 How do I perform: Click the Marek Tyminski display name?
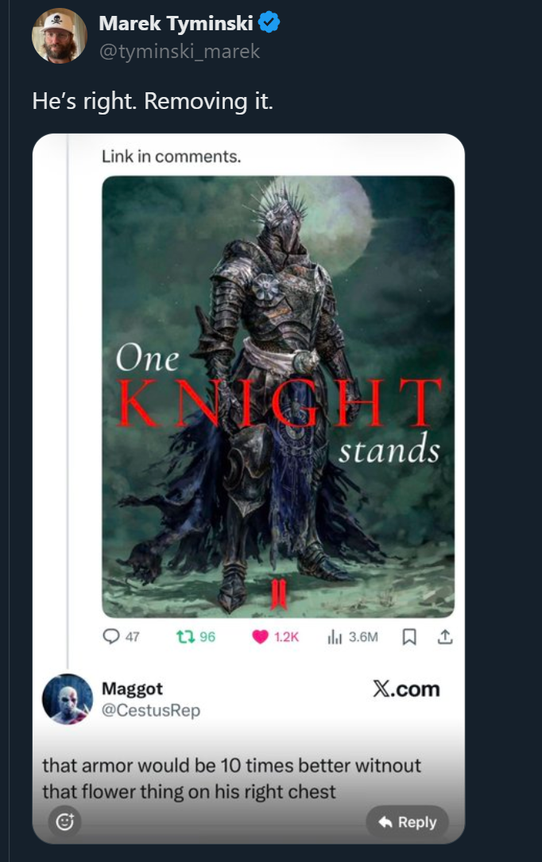pyautogui.click(x=176, y=23)
